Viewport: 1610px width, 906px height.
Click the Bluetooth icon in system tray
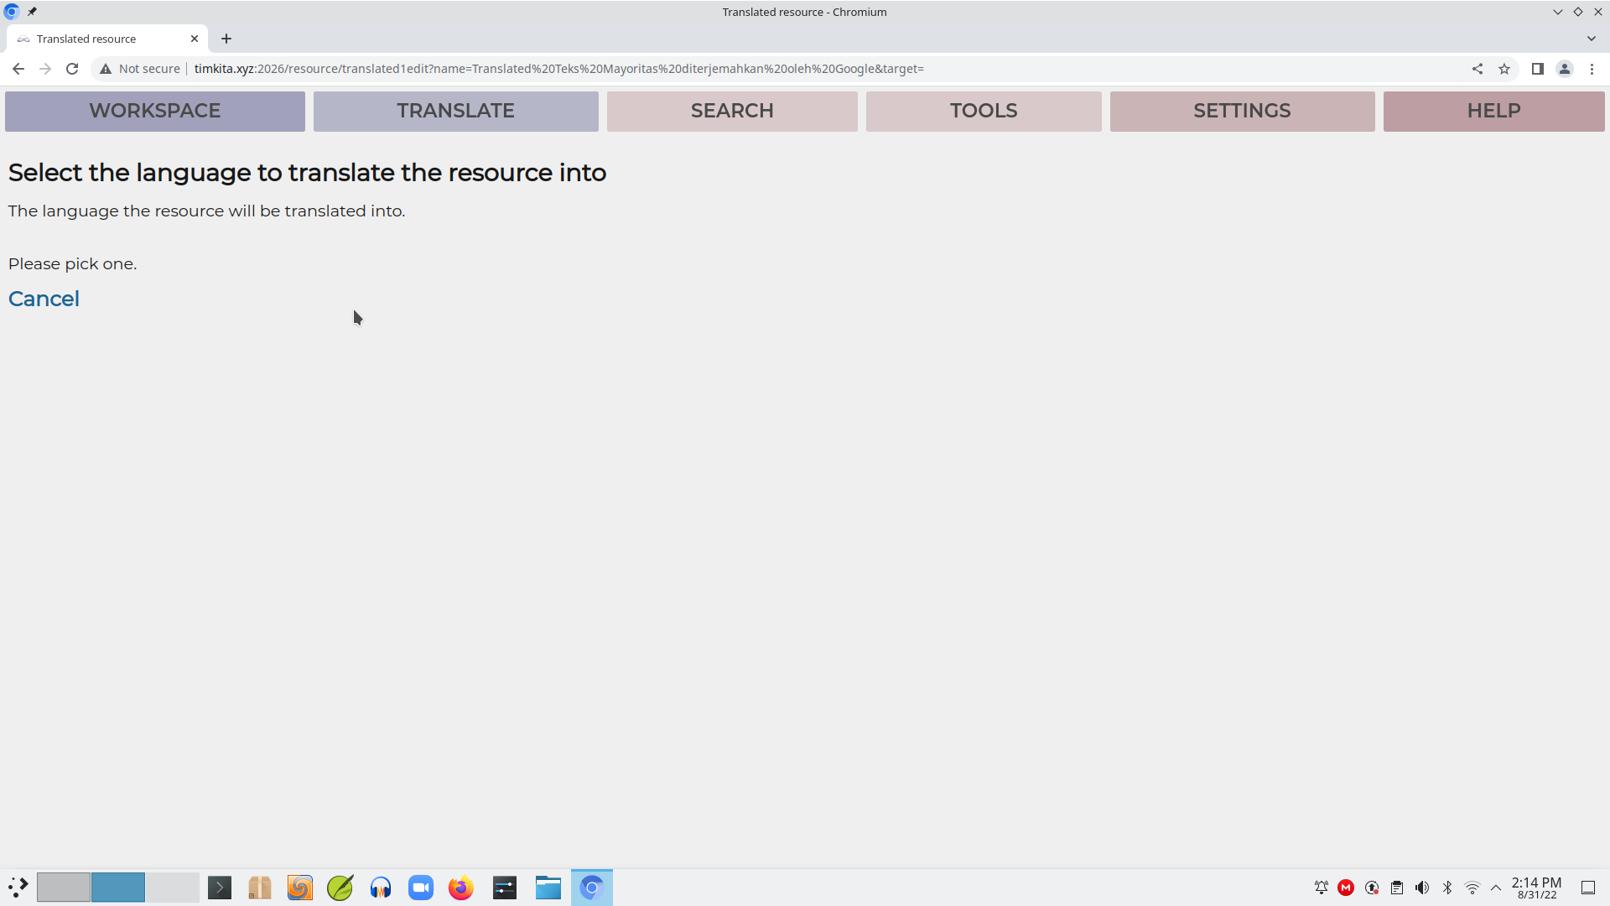point(1447,887)
